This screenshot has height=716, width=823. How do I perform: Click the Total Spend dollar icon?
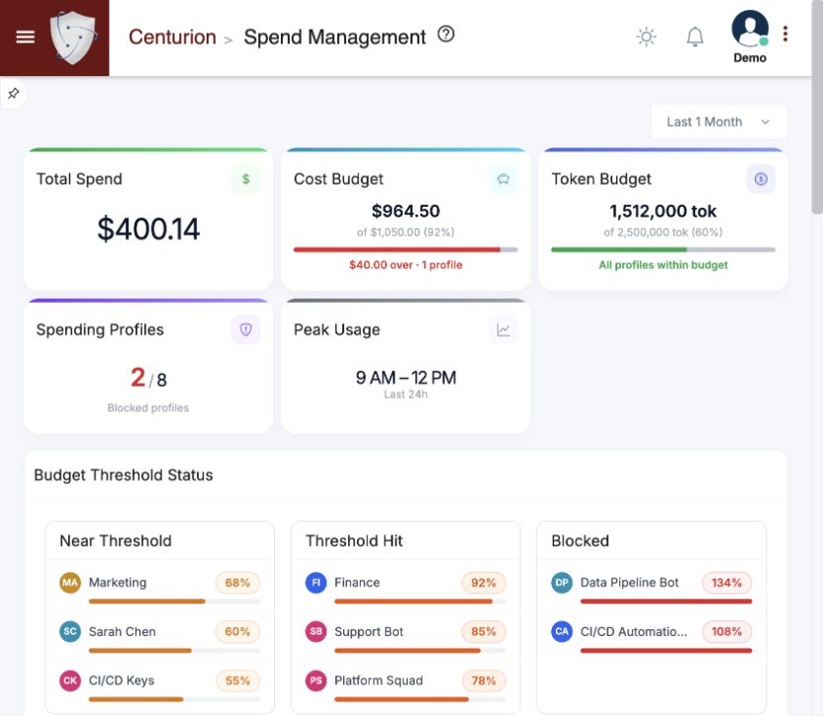click(245, 179)
